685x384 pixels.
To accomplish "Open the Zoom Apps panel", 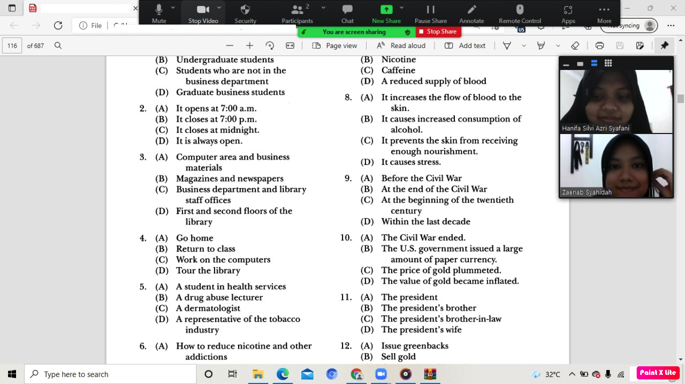I will (568, 12).
